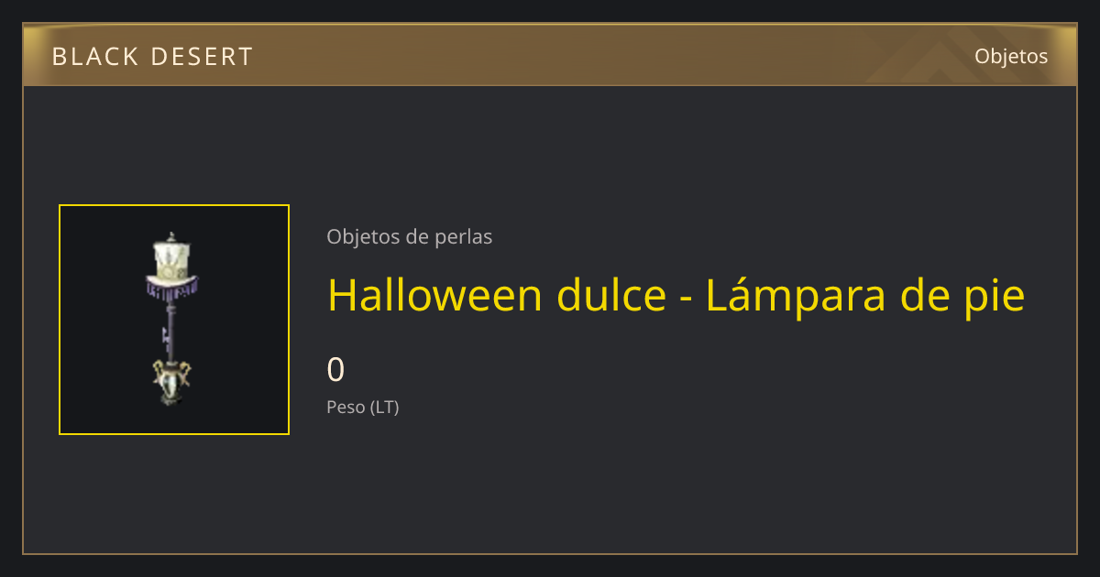Screen dimensions: 1100x577
Task: Click the golden header banner center
Action: tap(550, 55)
